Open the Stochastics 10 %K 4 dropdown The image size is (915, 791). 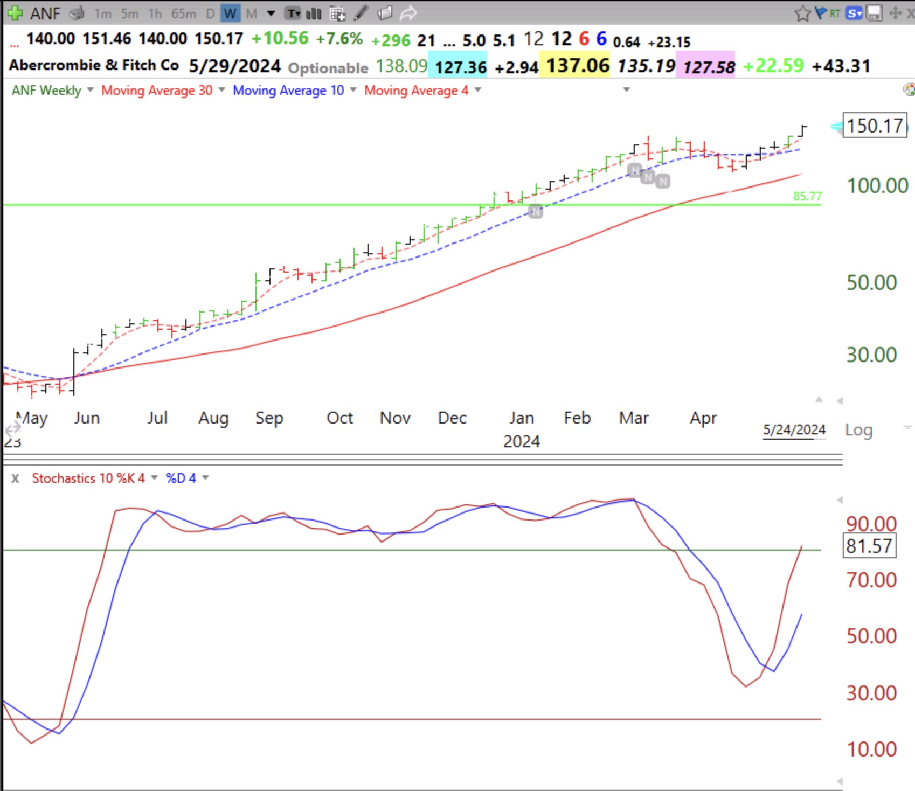pyautogui.click(x=154, y=478)
